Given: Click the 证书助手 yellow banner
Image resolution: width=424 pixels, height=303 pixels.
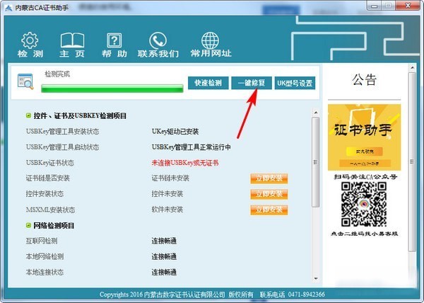Looking at the screenshot, I should (364, 137).
